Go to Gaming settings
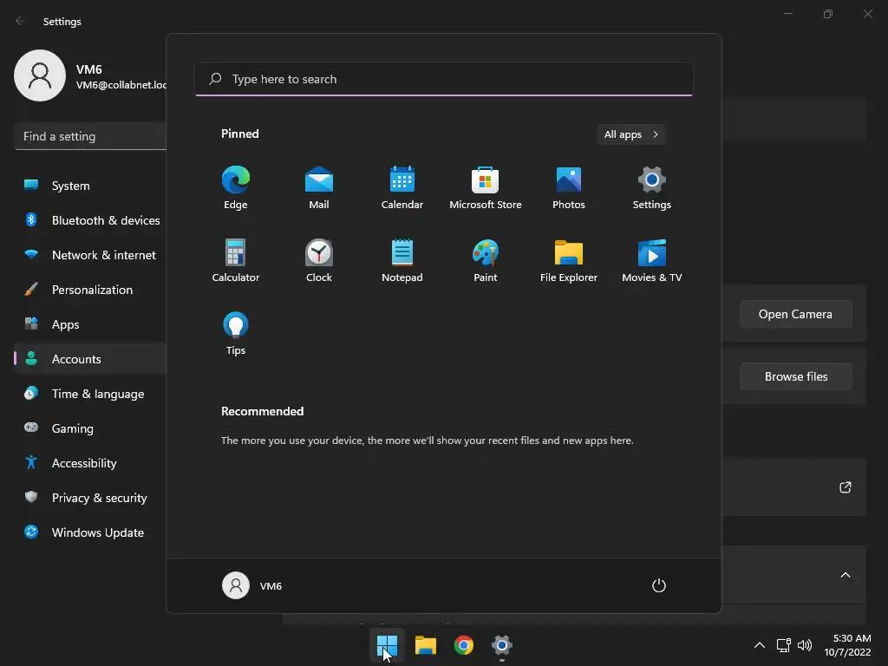Screen dimensions: 888x666 [90, 428]
